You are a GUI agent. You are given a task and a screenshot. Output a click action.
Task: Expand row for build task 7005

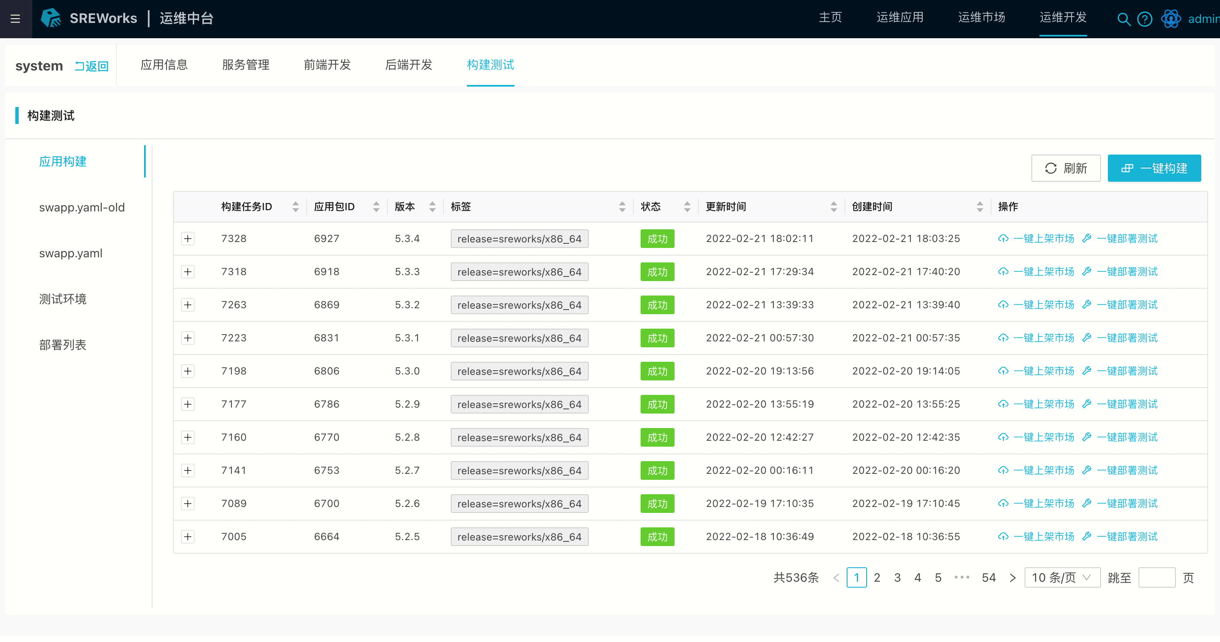pos(188,537)
